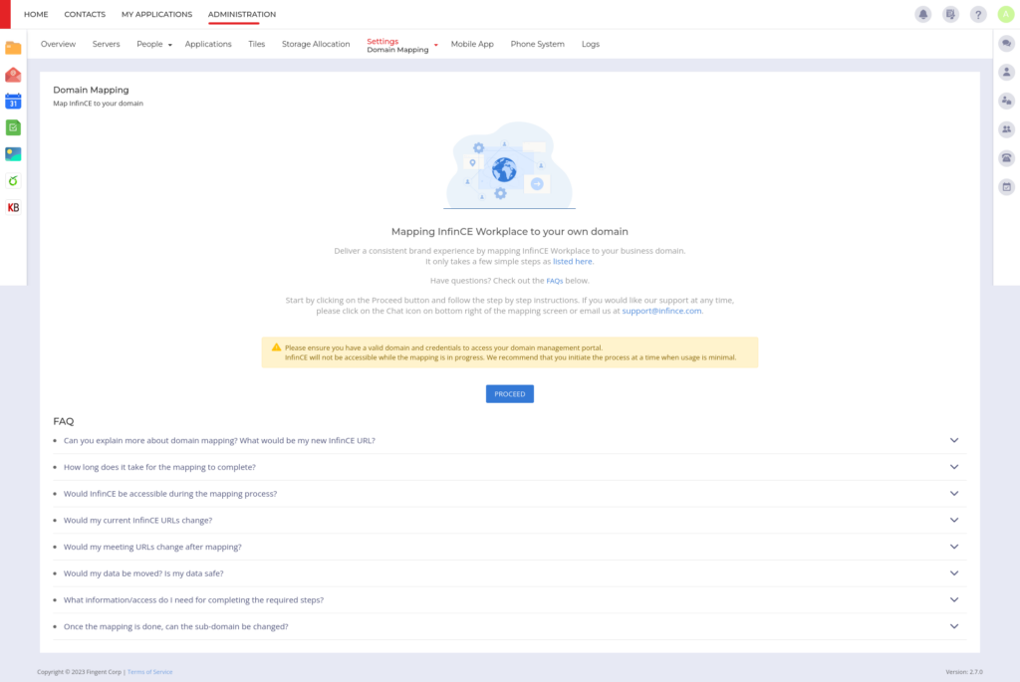Open the group people icon in right sidebar
The width and height of the screenshot is (1020, 682).
click(1006, 129)
